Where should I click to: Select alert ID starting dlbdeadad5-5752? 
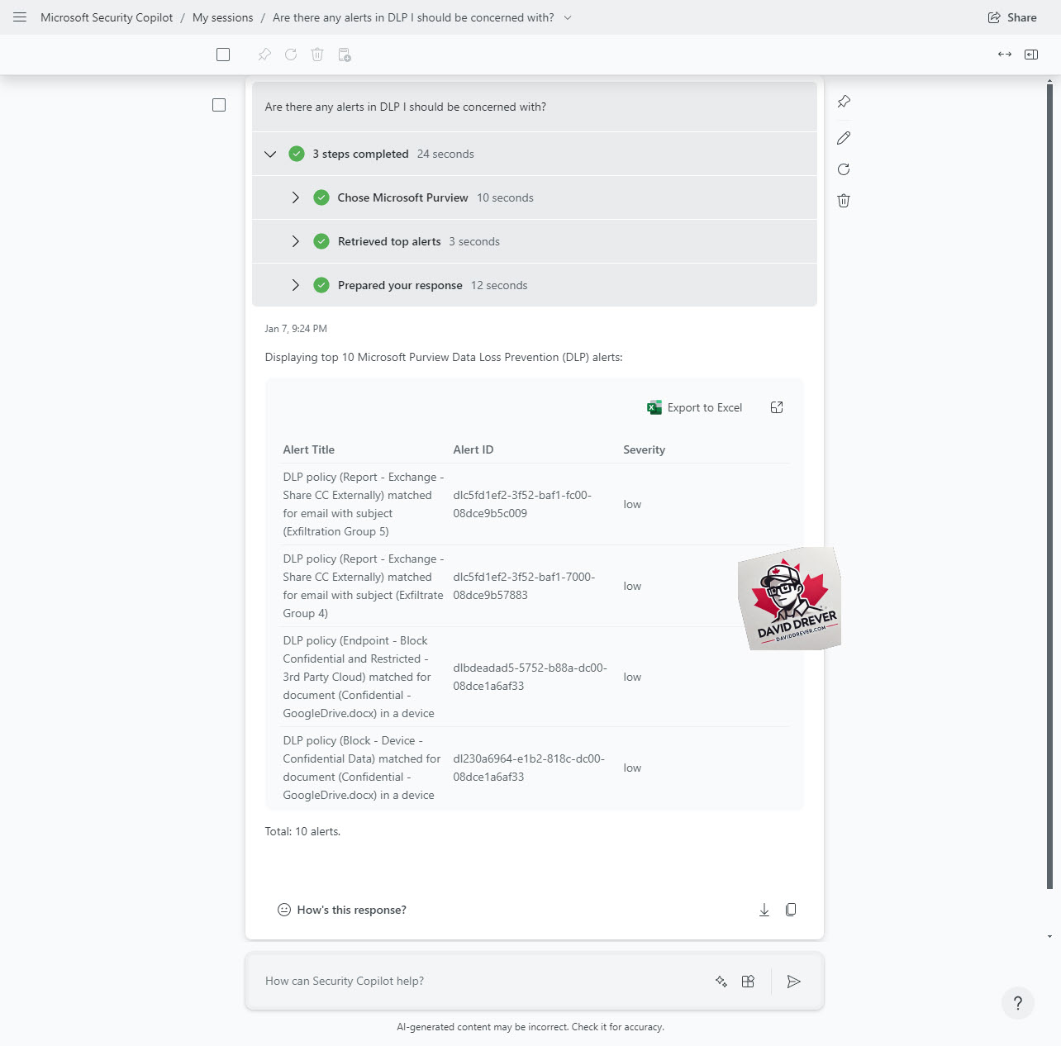530,677
